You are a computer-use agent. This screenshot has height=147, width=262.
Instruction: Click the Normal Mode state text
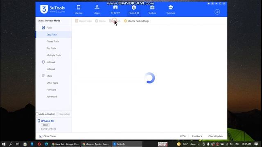tap(53, 21)
